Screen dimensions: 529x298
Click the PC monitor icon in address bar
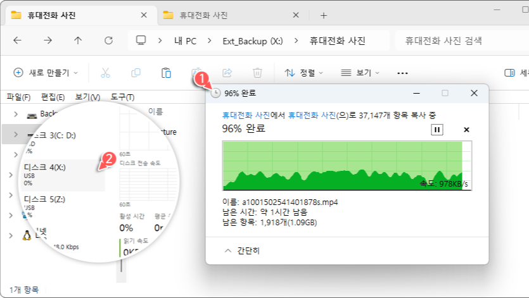pos(141,40)
